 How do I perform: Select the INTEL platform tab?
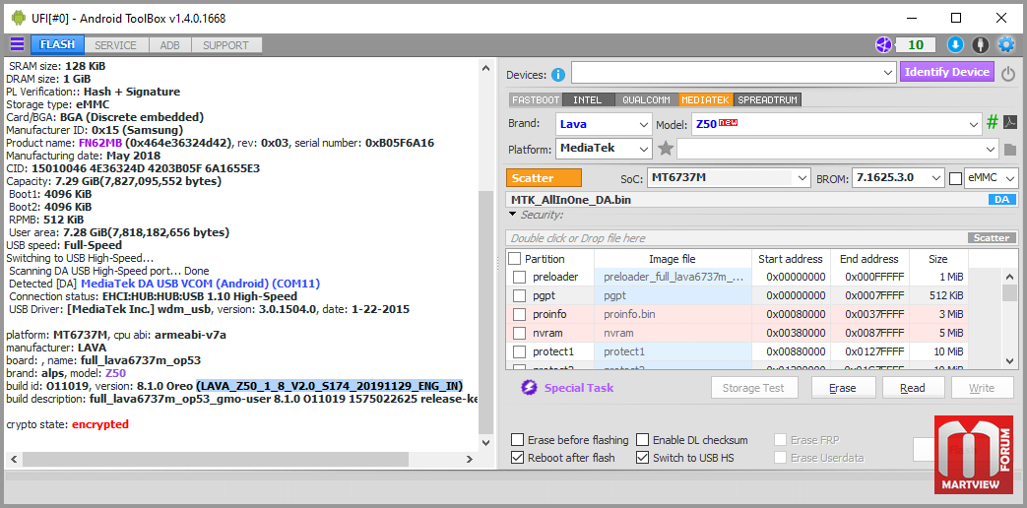pyautogui.click(x=588, y=100)
